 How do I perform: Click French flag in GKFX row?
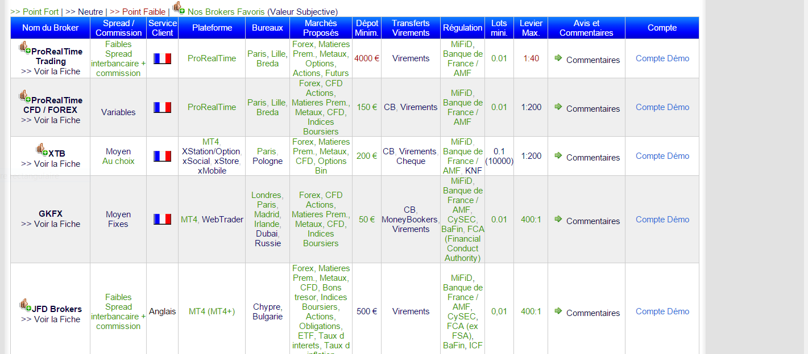(162, 219)
